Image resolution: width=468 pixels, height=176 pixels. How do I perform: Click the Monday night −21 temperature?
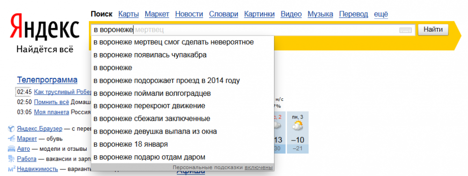click(x=298, y=148)
